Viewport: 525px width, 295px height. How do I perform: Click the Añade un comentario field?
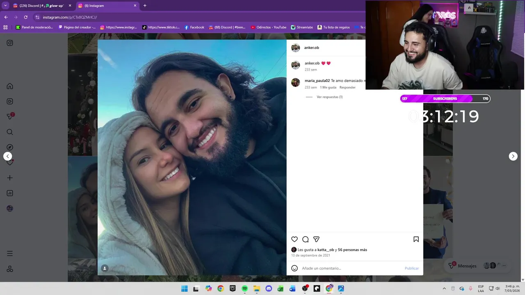click(351, 268)
